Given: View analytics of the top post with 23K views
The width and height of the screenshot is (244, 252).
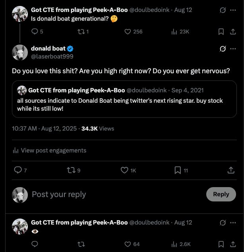Looking at the screenshot, I should point(174,32).
